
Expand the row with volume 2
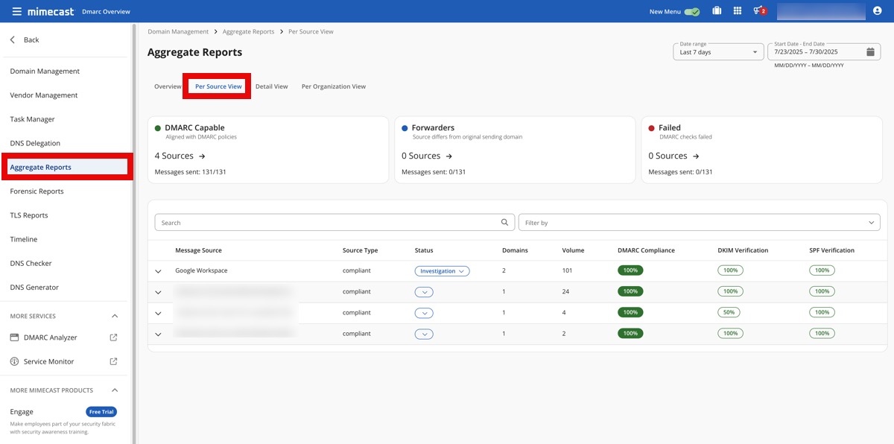point(158,334)
